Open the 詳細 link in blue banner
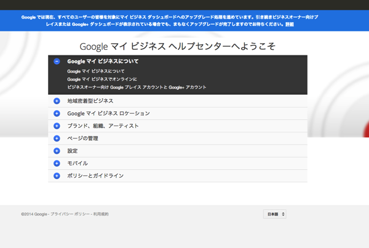 click(290, 24)
